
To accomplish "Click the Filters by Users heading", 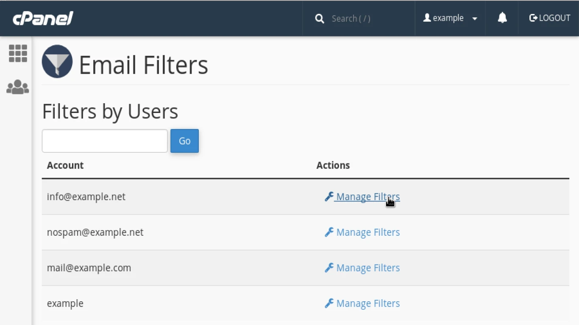I will 110,111.
